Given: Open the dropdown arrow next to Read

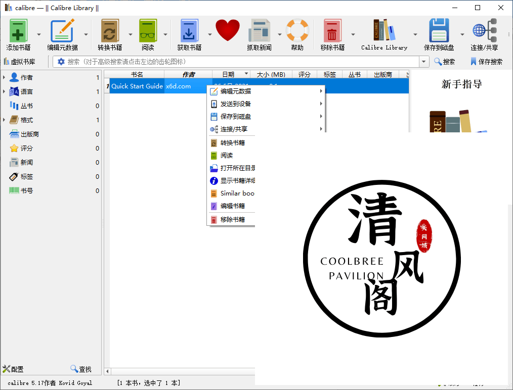Looking at the screenshot, I should point(165,34).
